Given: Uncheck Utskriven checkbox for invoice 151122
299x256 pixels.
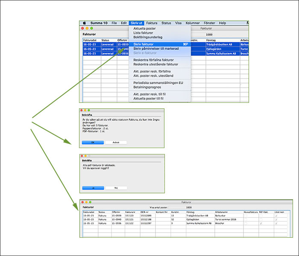Looking at the screenshot, I should click(x=276, y=224).
